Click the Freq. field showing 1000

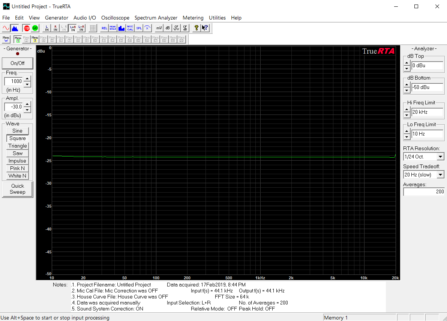(x=13, y=81)
